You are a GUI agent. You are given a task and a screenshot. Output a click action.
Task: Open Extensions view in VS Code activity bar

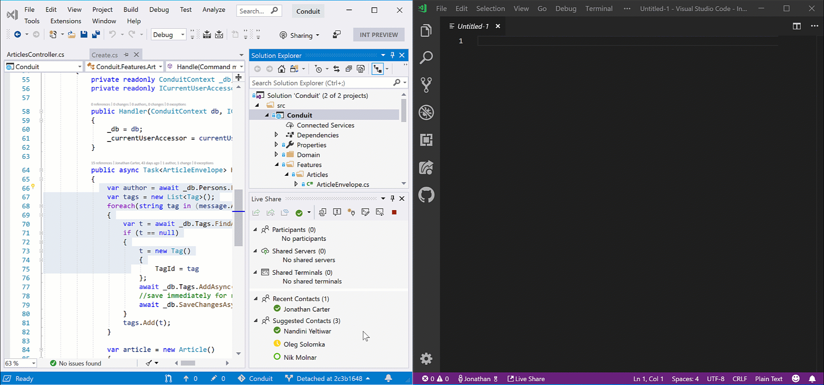pyautogui.click(x=426, y=140)
